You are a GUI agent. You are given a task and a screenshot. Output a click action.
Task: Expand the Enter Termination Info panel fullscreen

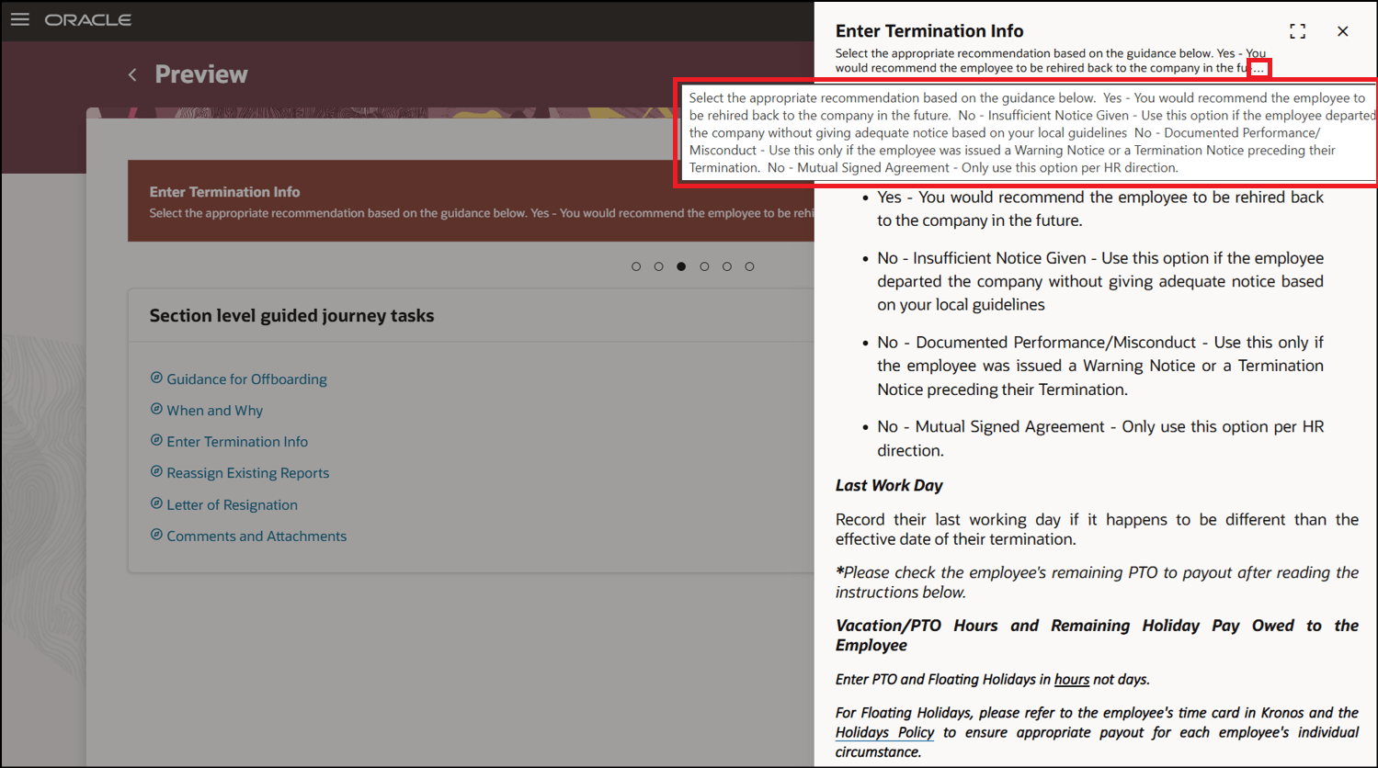tap(1298, 30)
